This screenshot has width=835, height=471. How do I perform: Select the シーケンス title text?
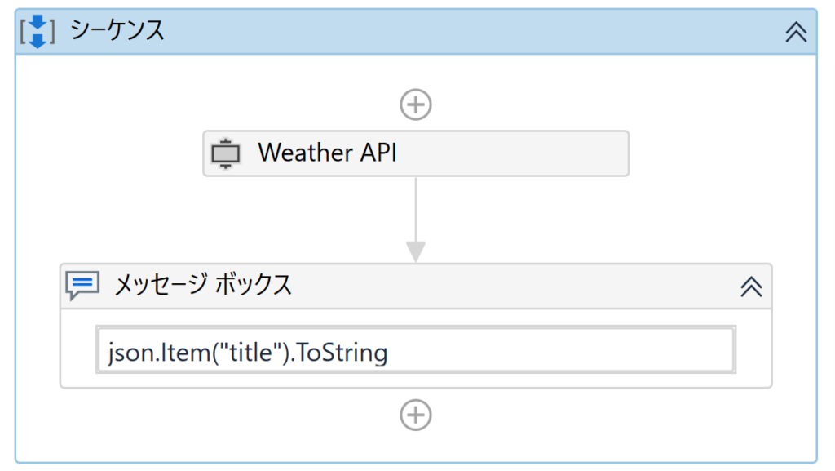(x=117, y=30)
